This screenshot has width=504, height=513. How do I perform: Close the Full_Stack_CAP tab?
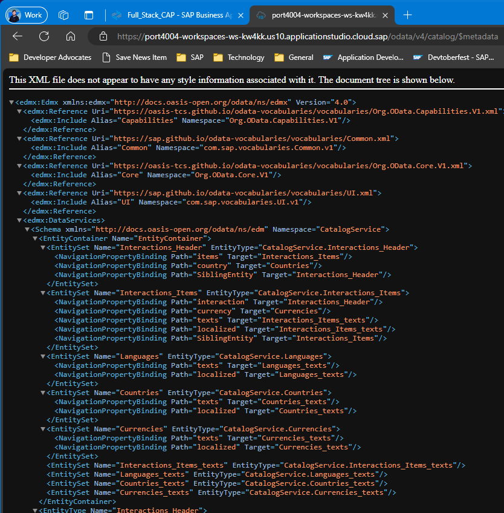click(x=241, y=15)
